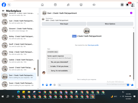The height and width of the screenshot is (103, 138).
Task: Show hidden system tray icons
Action: click(x=120, y=96)
